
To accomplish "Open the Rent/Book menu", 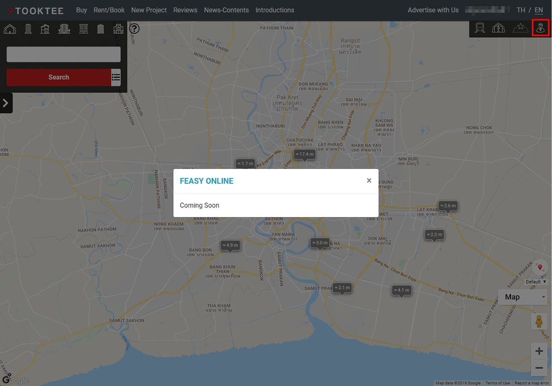I will (109, 10).
